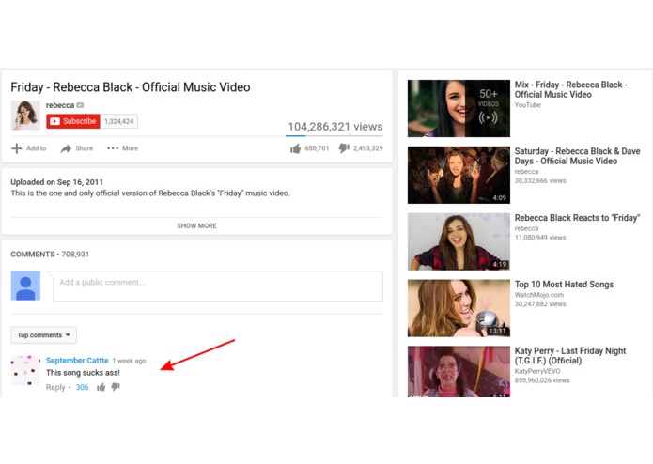Click the thumbs down icon on the video
653x464 pixels.
coord(344,148)
